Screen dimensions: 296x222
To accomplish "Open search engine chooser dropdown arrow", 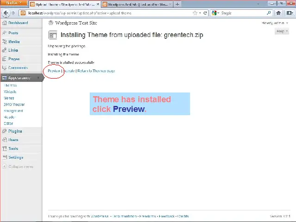I will 218,13.
